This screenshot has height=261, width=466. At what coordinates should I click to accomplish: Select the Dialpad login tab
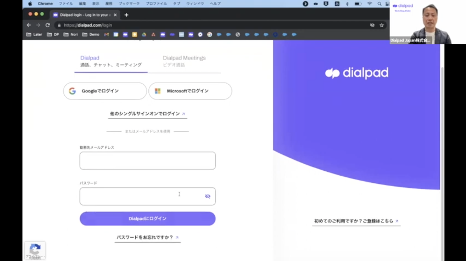84,15
